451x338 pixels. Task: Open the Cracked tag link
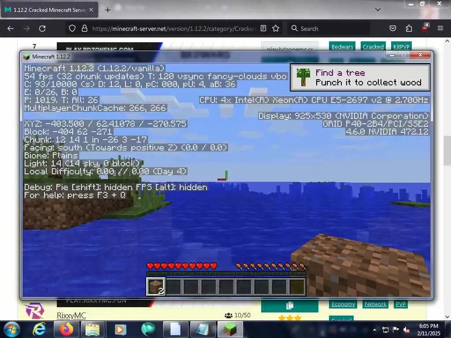[373, 47]
